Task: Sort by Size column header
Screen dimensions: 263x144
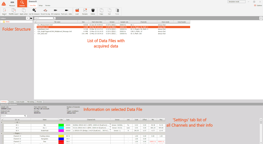Action: click(x=83, y=22)
